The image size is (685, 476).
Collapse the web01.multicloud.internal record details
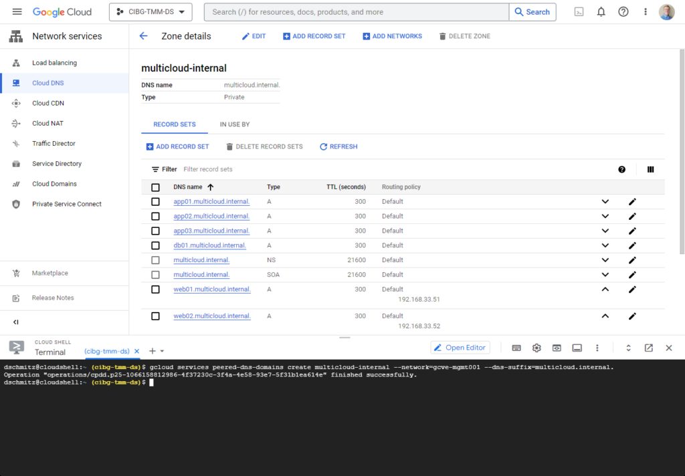pos(605,289)
